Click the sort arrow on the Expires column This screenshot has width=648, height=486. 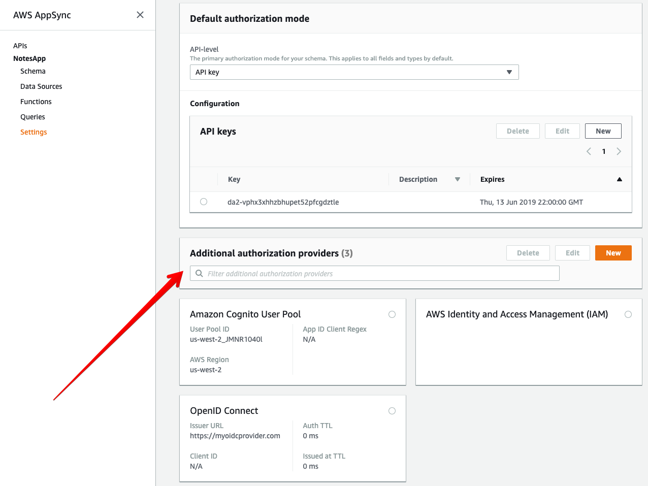[619, 179]
